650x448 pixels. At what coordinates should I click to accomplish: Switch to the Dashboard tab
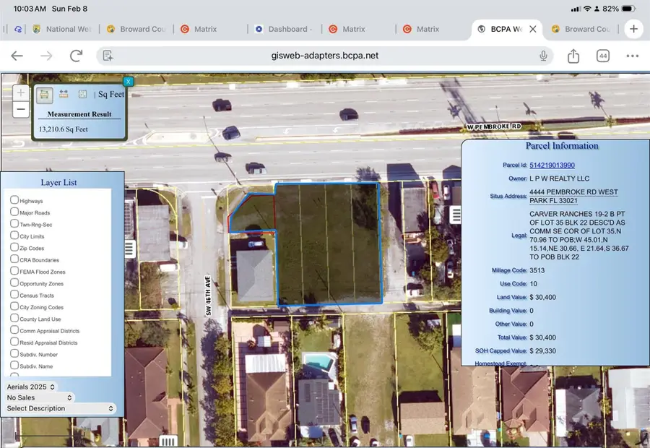click(x=284, y=29)
